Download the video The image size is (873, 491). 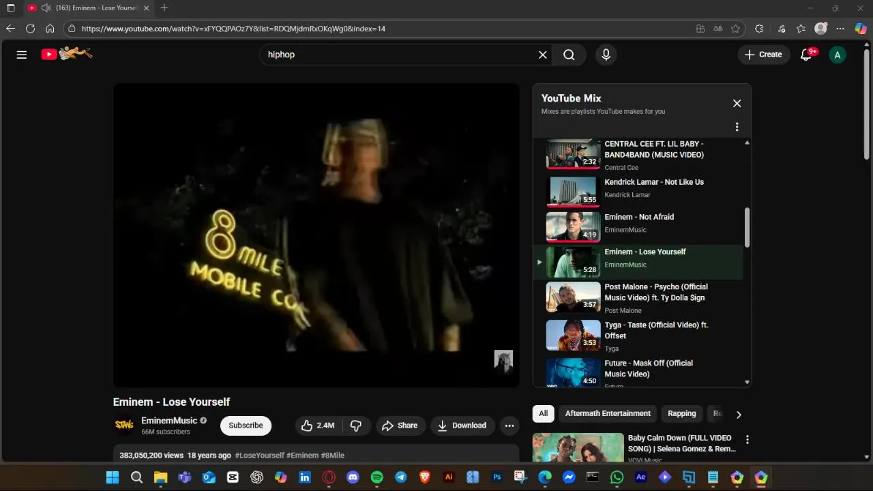tap(462, 426)
